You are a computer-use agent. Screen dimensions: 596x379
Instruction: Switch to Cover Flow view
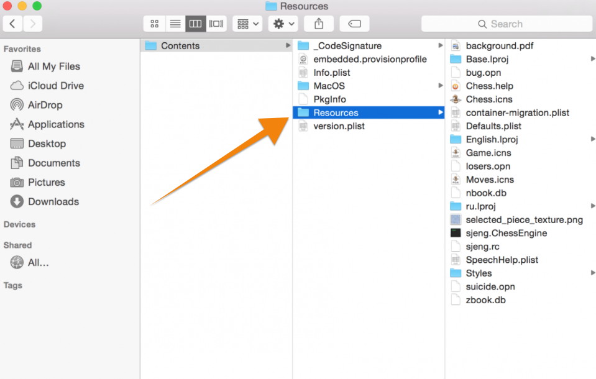(216, 24)
